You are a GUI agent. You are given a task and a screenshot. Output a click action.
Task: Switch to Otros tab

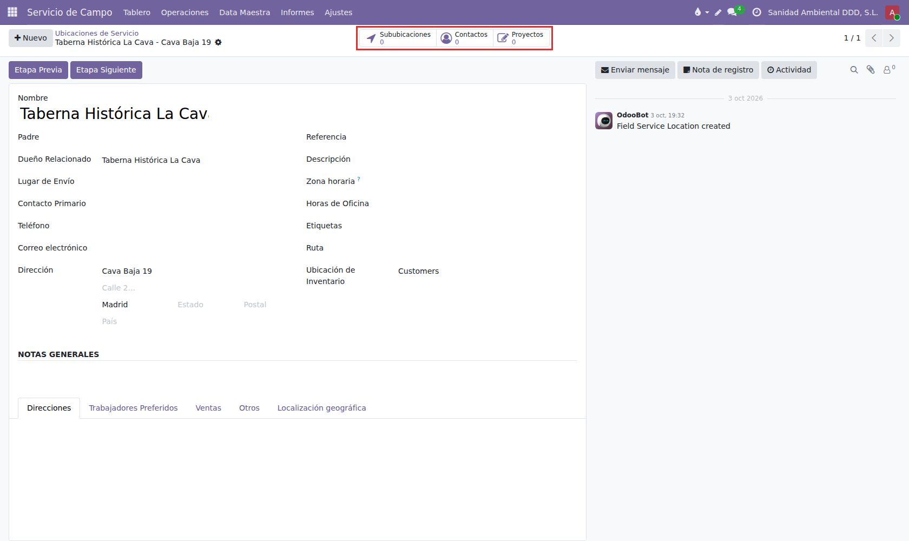(x=249, y=408)
